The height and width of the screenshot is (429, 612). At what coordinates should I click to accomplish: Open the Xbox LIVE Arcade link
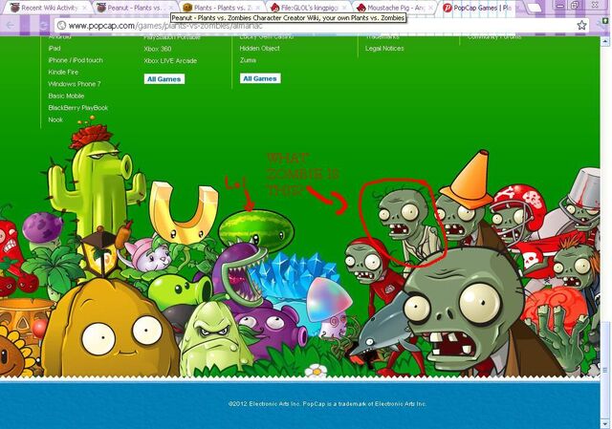[170, 61]
